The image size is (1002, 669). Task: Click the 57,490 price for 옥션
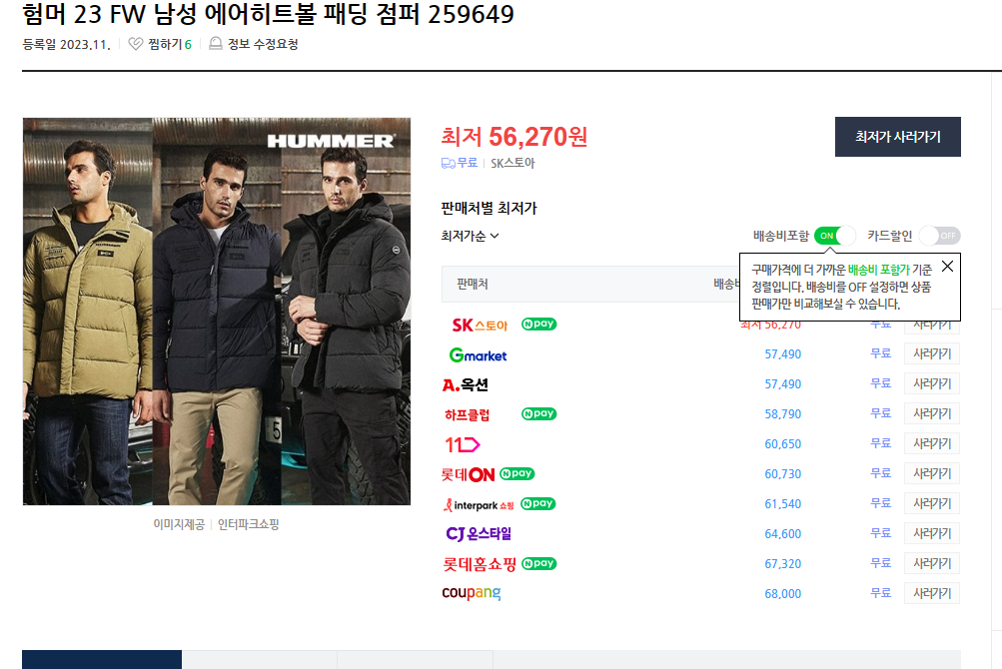[x=782, y=384]
